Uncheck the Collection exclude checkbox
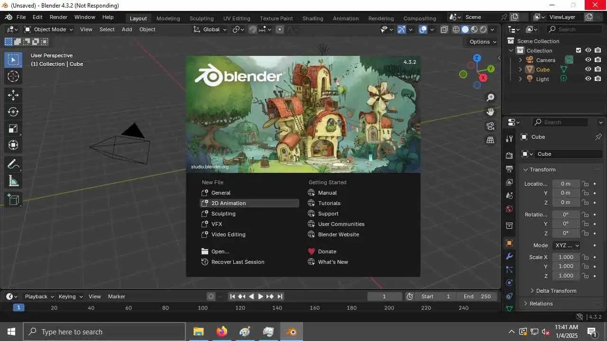The width and height of the screenshot is (607, 341). (579, 50)
